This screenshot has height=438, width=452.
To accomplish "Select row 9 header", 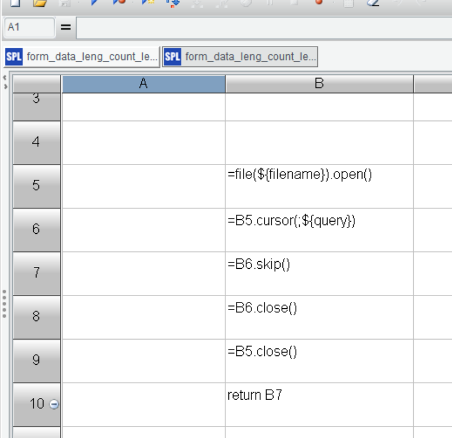I will click(37, 361).
